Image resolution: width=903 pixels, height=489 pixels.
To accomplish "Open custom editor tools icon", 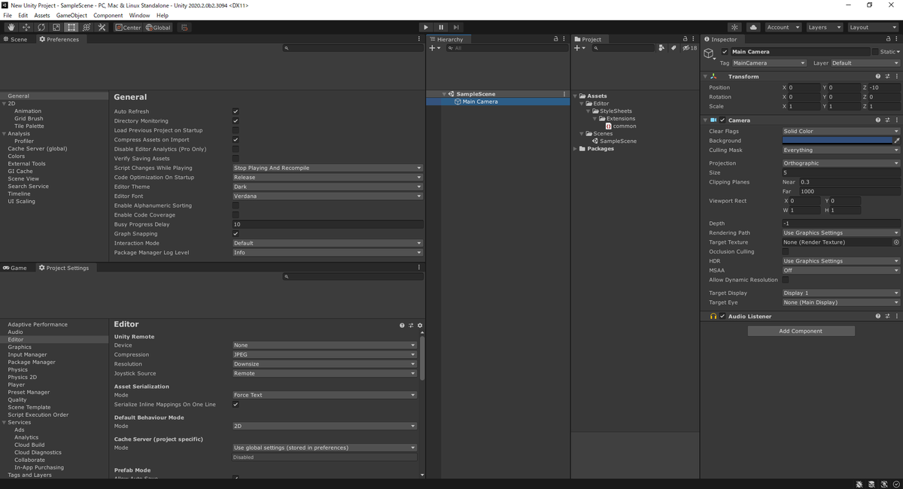I will coord(102,27).
